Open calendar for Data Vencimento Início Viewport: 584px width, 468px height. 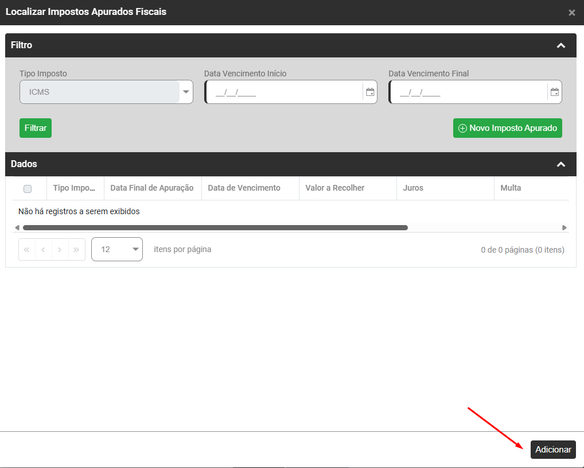[x=370, y=92]
